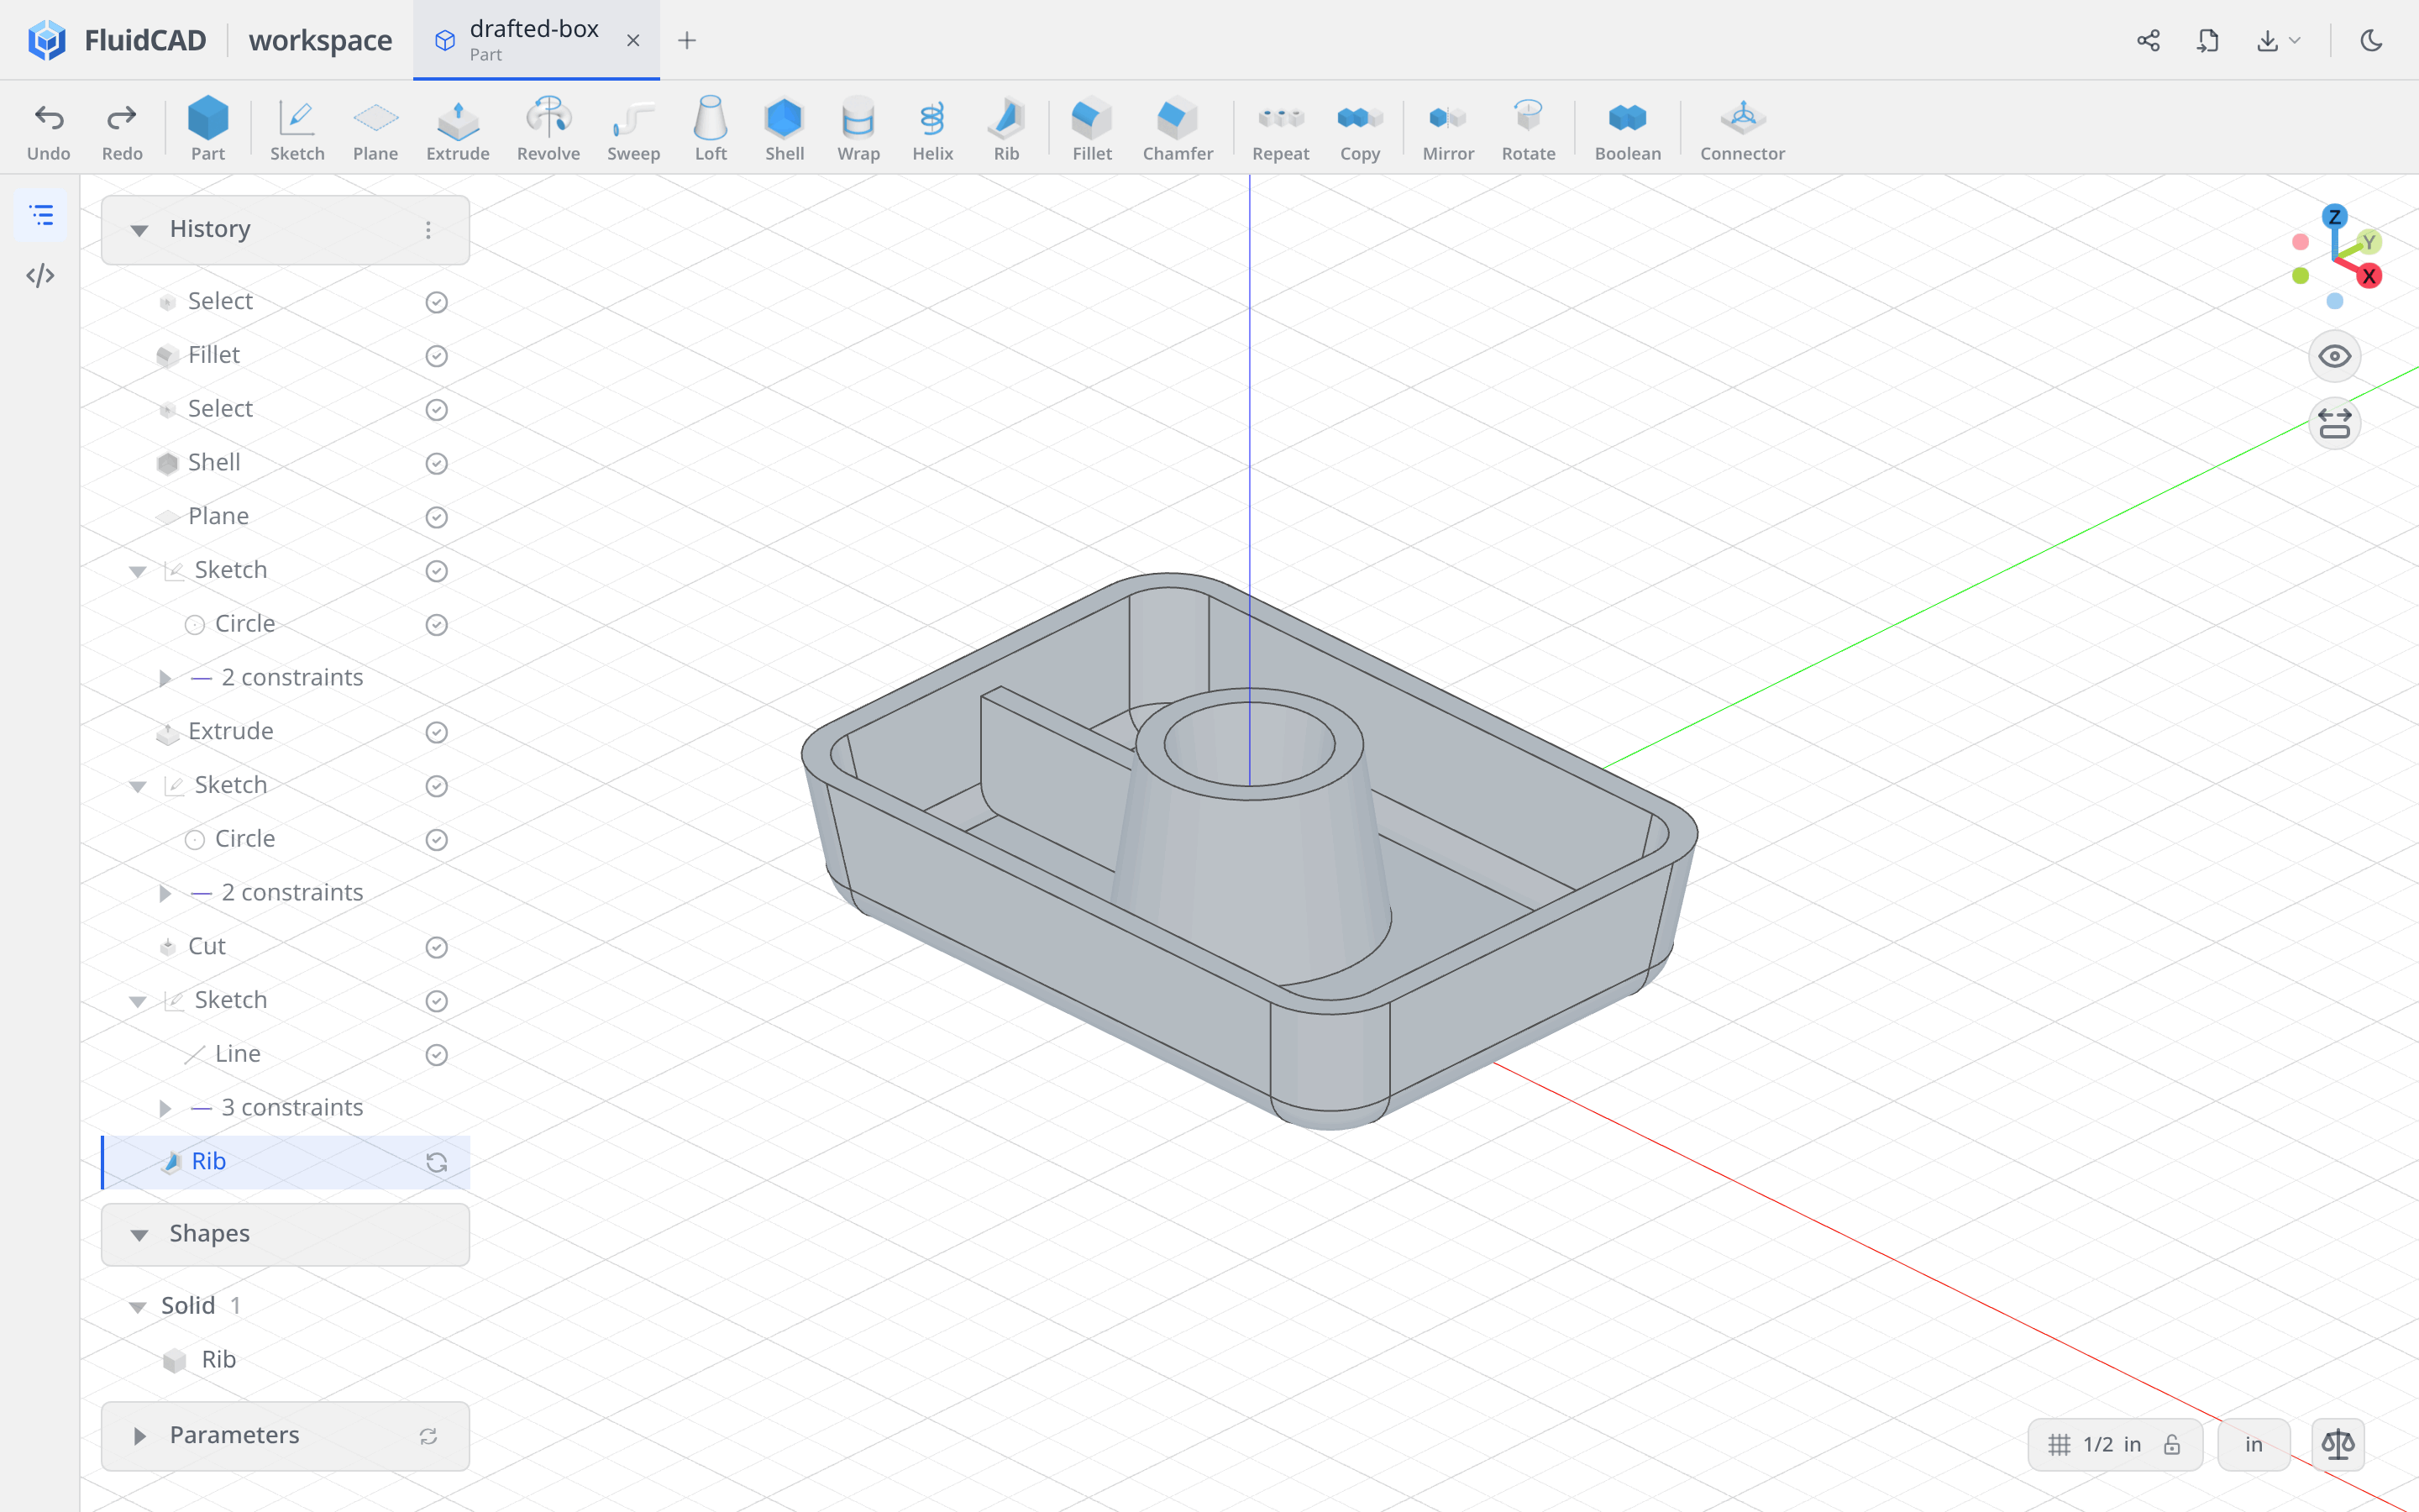Change units with the in button
The width and height of the screenshot is (2419, 1512).
click(2253, 1444)
